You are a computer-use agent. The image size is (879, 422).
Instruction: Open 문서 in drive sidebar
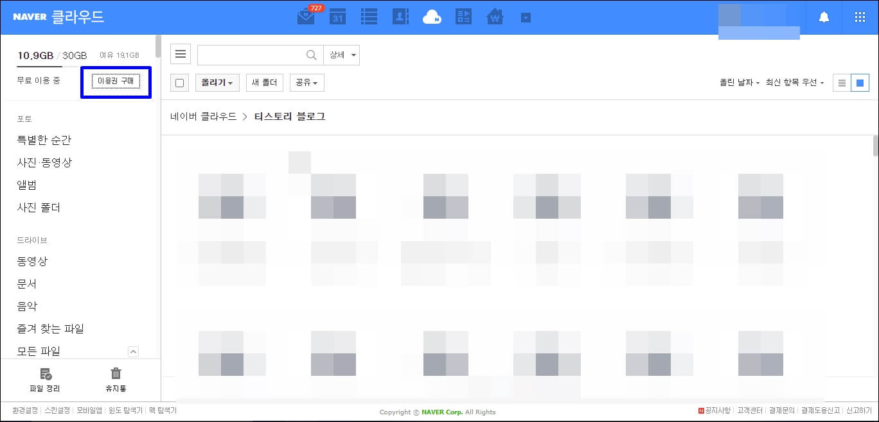pos(27,284)
